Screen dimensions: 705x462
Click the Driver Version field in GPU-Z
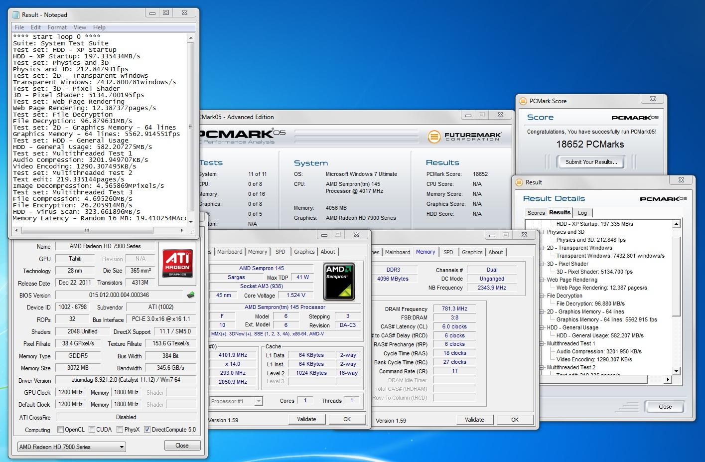(126, 380)
